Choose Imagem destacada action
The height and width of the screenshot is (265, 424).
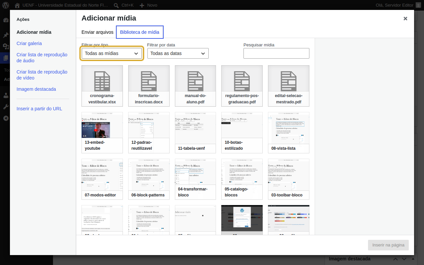tap(36, 89)
